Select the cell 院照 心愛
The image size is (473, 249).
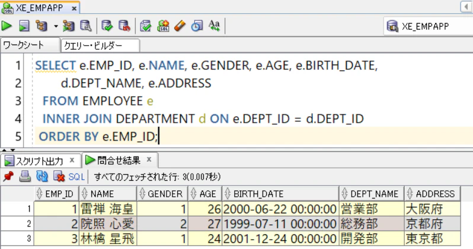[x=108, y=224]
